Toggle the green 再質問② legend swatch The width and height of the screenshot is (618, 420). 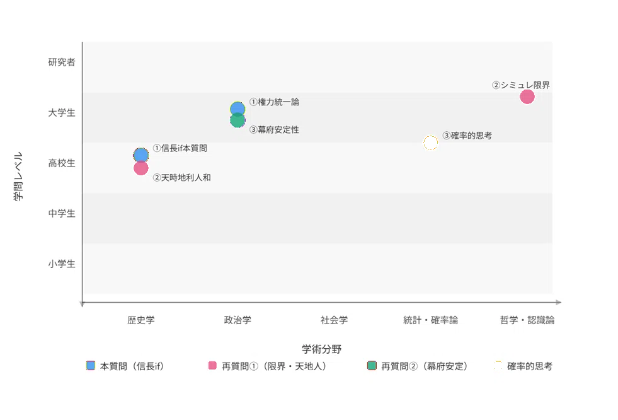(372, 366)
